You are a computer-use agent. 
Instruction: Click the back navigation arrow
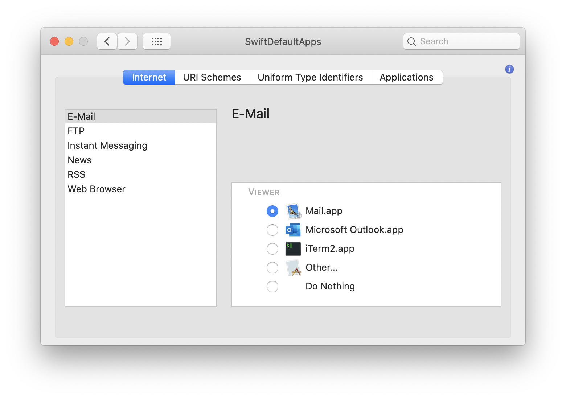[107, 41]
